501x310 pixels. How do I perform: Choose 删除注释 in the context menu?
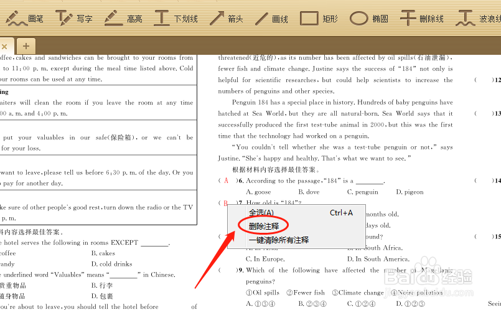click(296, 226)
